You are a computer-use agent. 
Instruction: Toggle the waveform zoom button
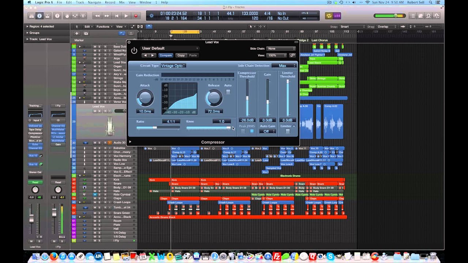pos(403,27)
